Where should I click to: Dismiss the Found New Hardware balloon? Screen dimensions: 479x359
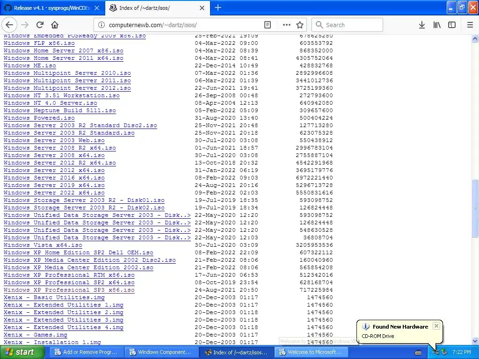point(436,326)
